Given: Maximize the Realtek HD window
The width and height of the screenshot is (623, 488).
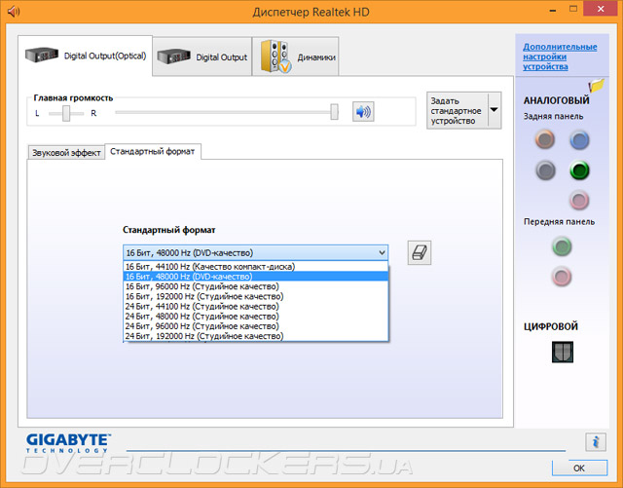Looking at the screenshot, I should 573,9.
